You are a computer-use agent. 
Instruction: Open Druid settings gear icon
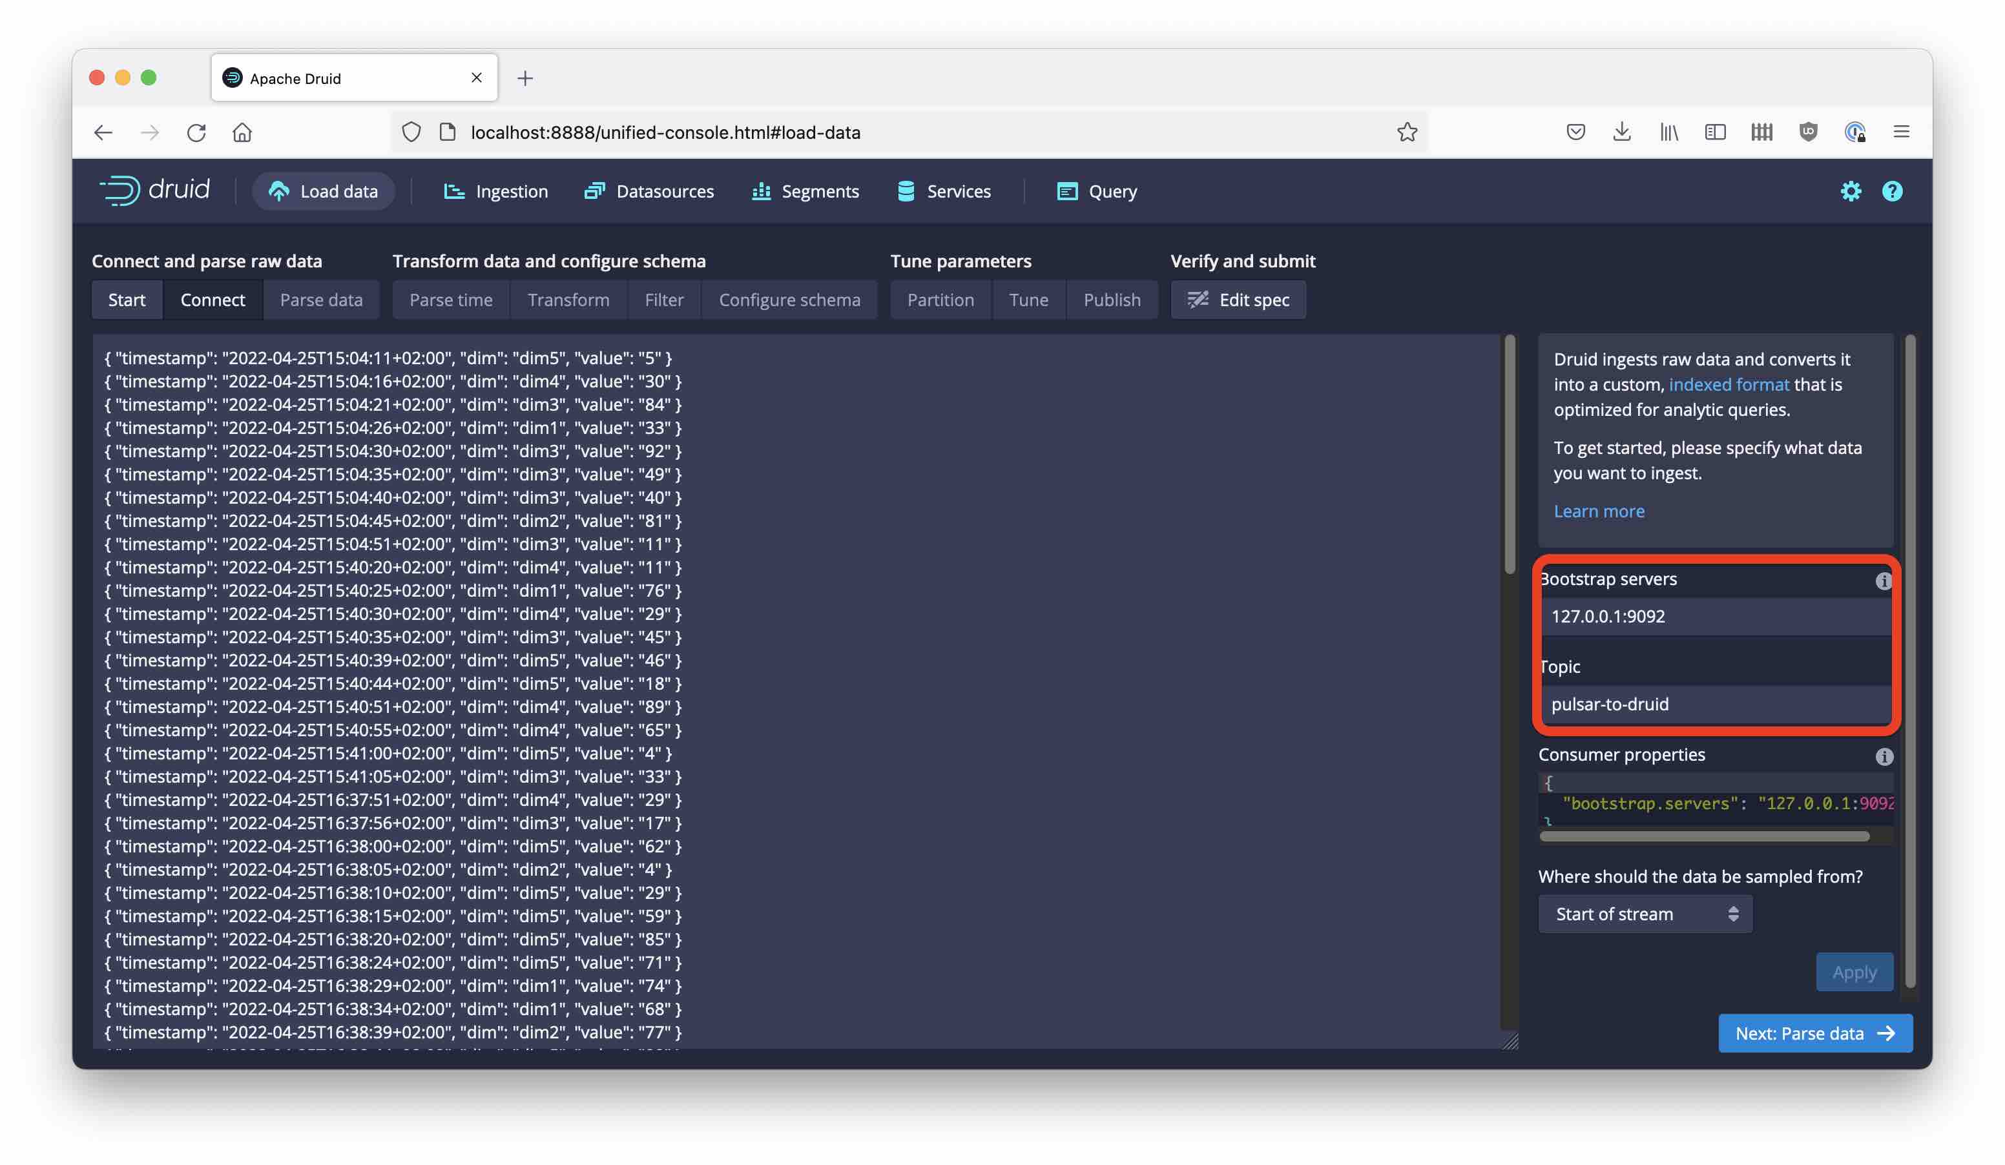(1850, 191)
